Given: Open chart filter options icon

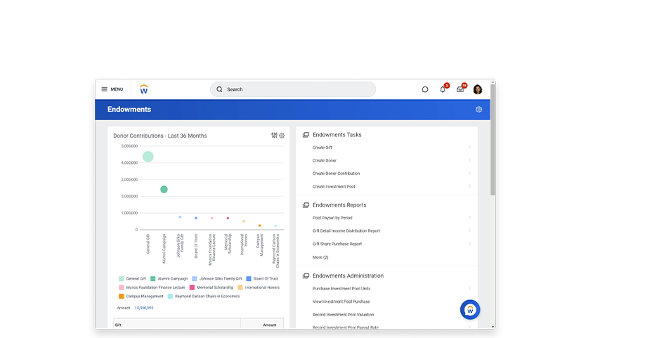Looking at the screenshot, I should (274, 136).
